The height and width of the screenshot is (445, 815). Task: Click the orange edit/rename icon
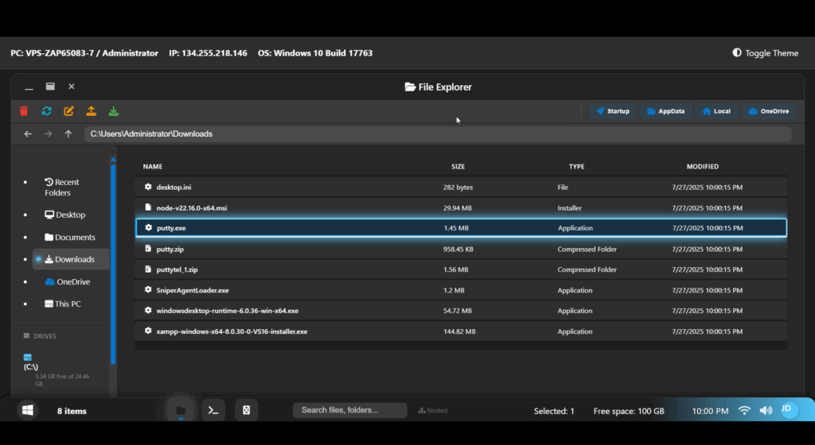[x=69, y=111]
